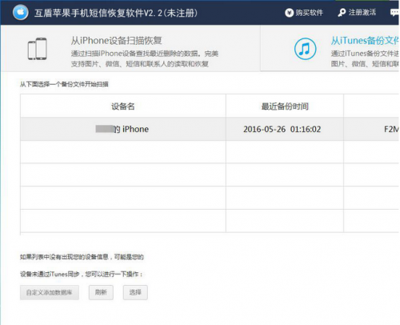This screenshot has height=325, width=400.
Task: Open the chat bubble icon in title bar
Action: [x=394, y=13]
